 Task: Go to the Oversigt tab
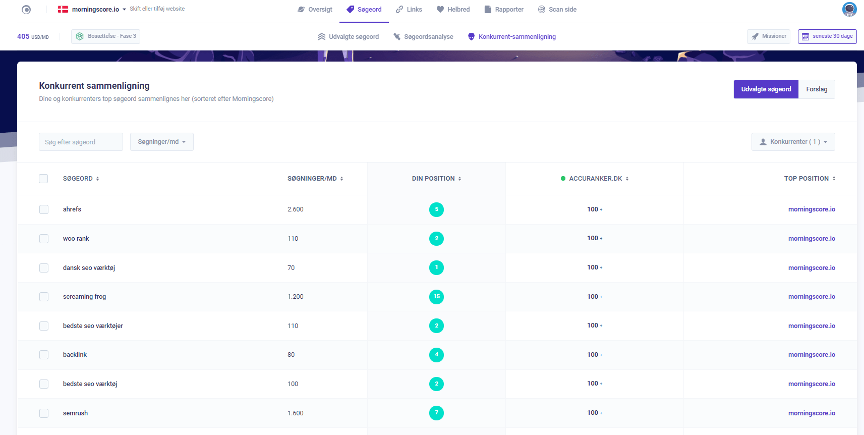(315, 10)
